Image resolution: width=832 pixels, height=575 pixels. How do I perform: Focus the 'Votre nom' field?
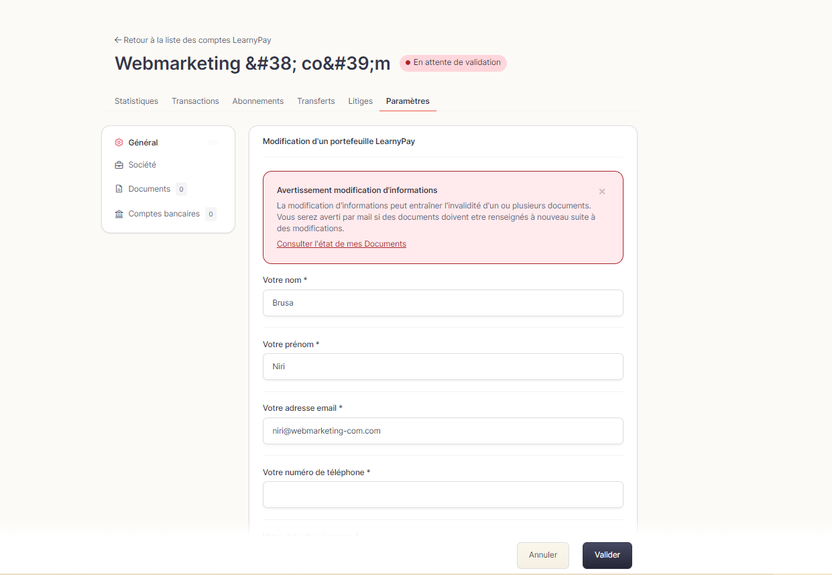(443, 303)
